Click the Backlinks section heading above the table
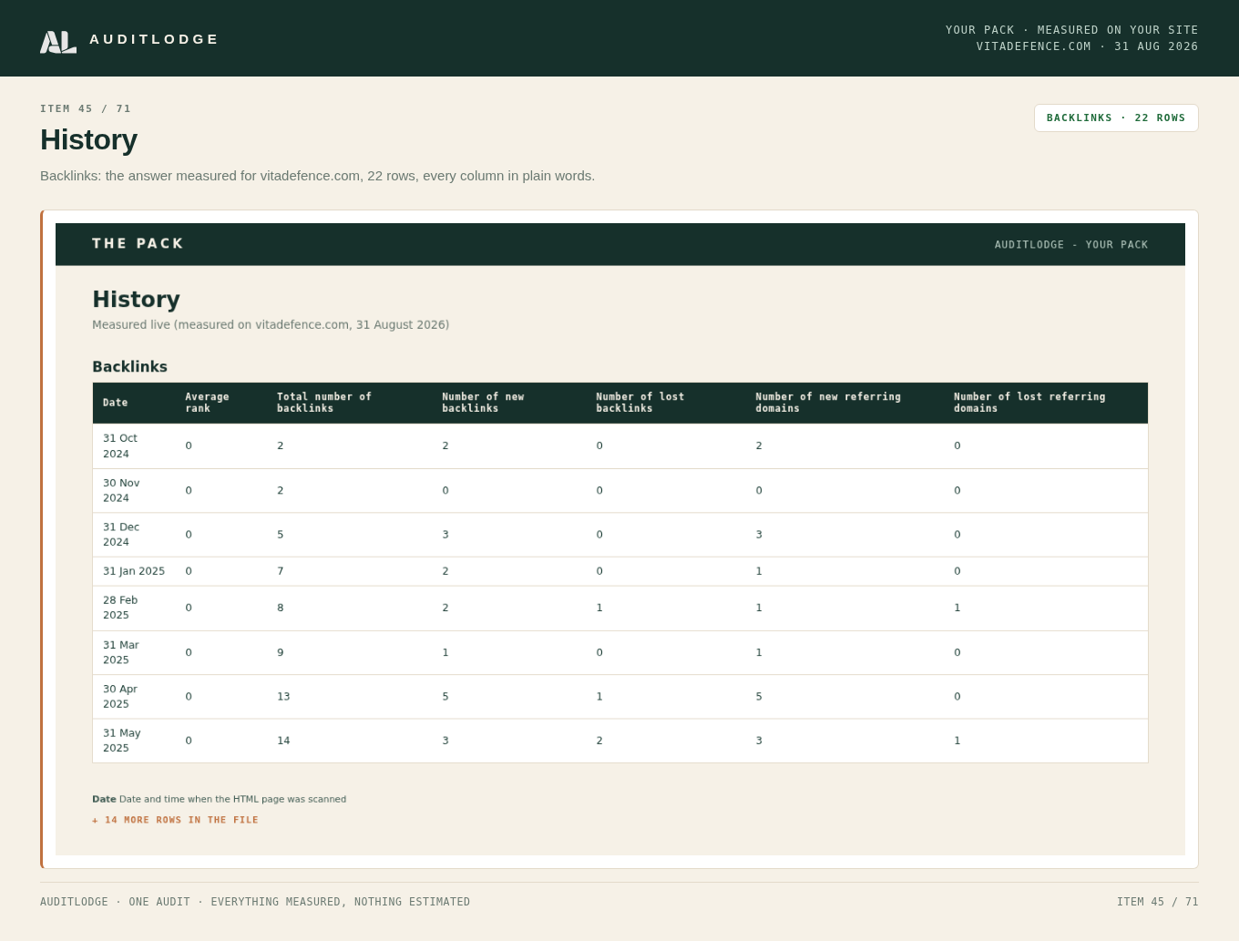The image size is (1239, 941). pos(129,366)
